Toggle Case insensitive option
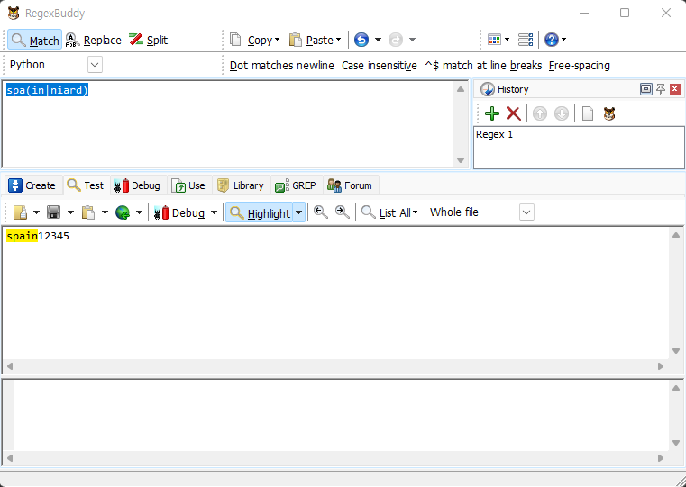686x487 pixels. [380, 66]
